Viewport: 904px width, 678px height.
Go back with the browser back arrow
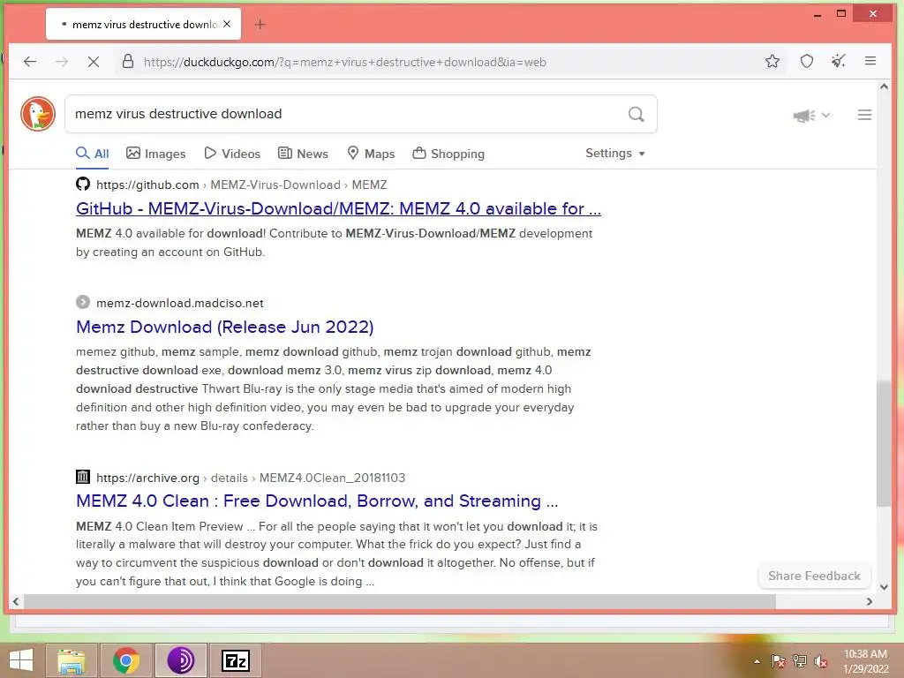30,62
